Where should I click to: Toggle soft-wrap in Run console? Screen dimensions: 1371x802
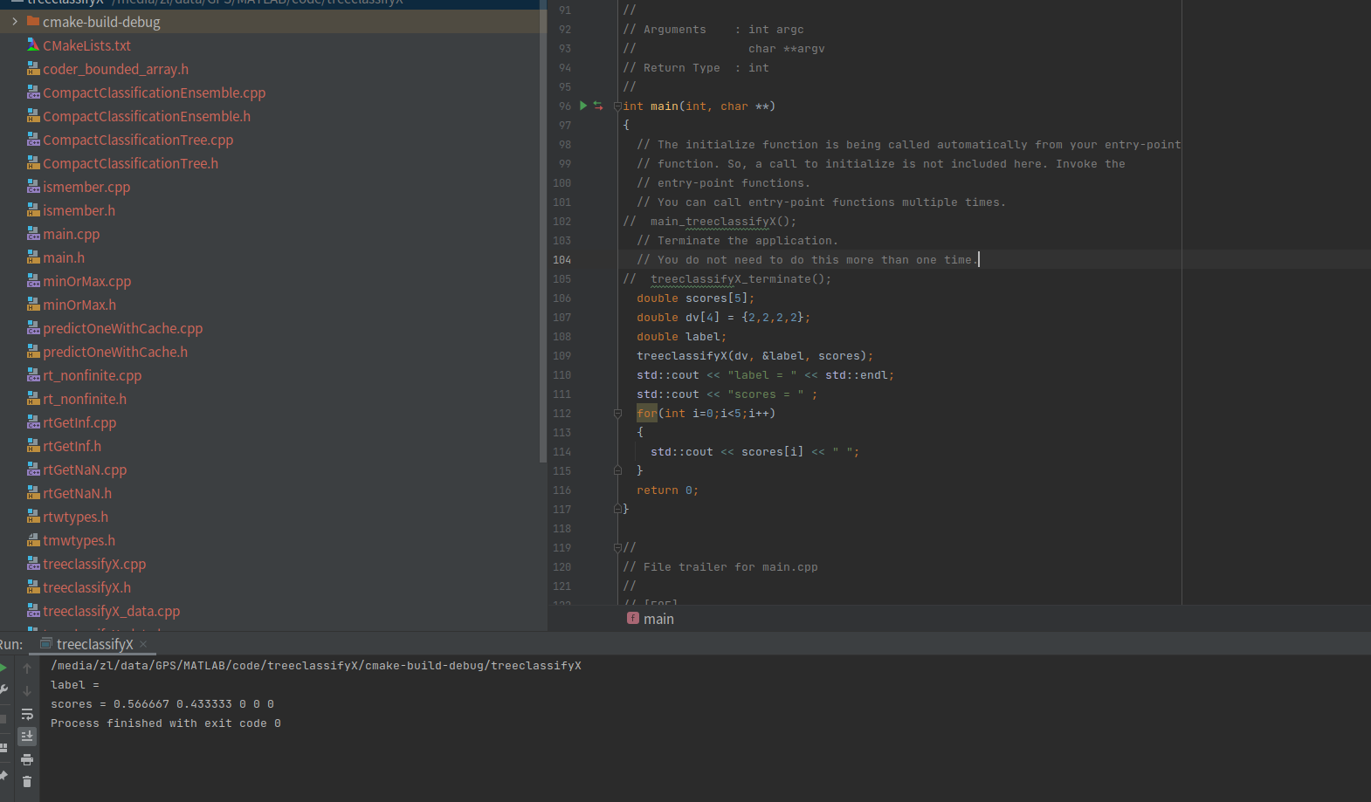pyautogui.click(x=27, y=714)
